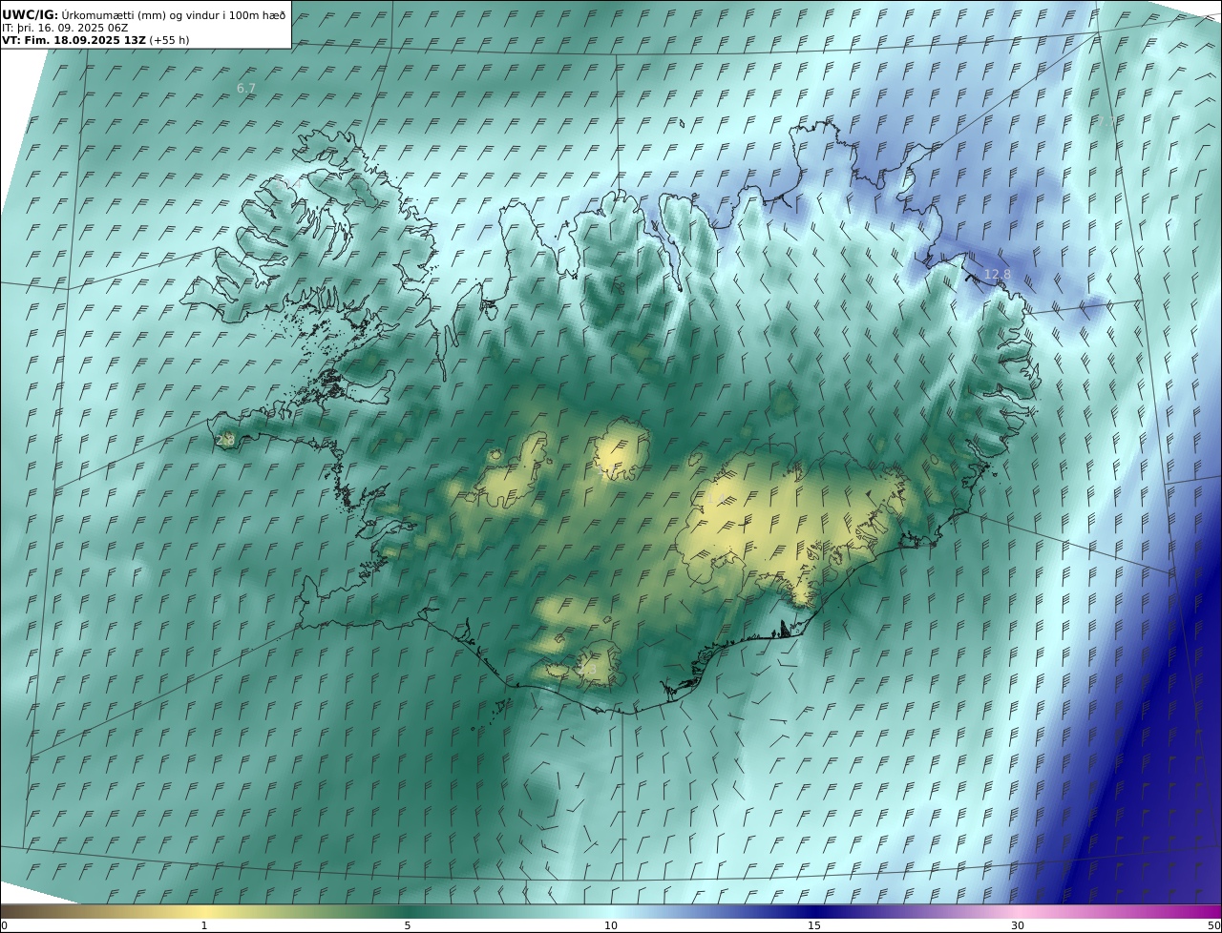
Task: Select the valid time line "VT: Fim. 18.09.2025 13Z"
Action: 74,40
